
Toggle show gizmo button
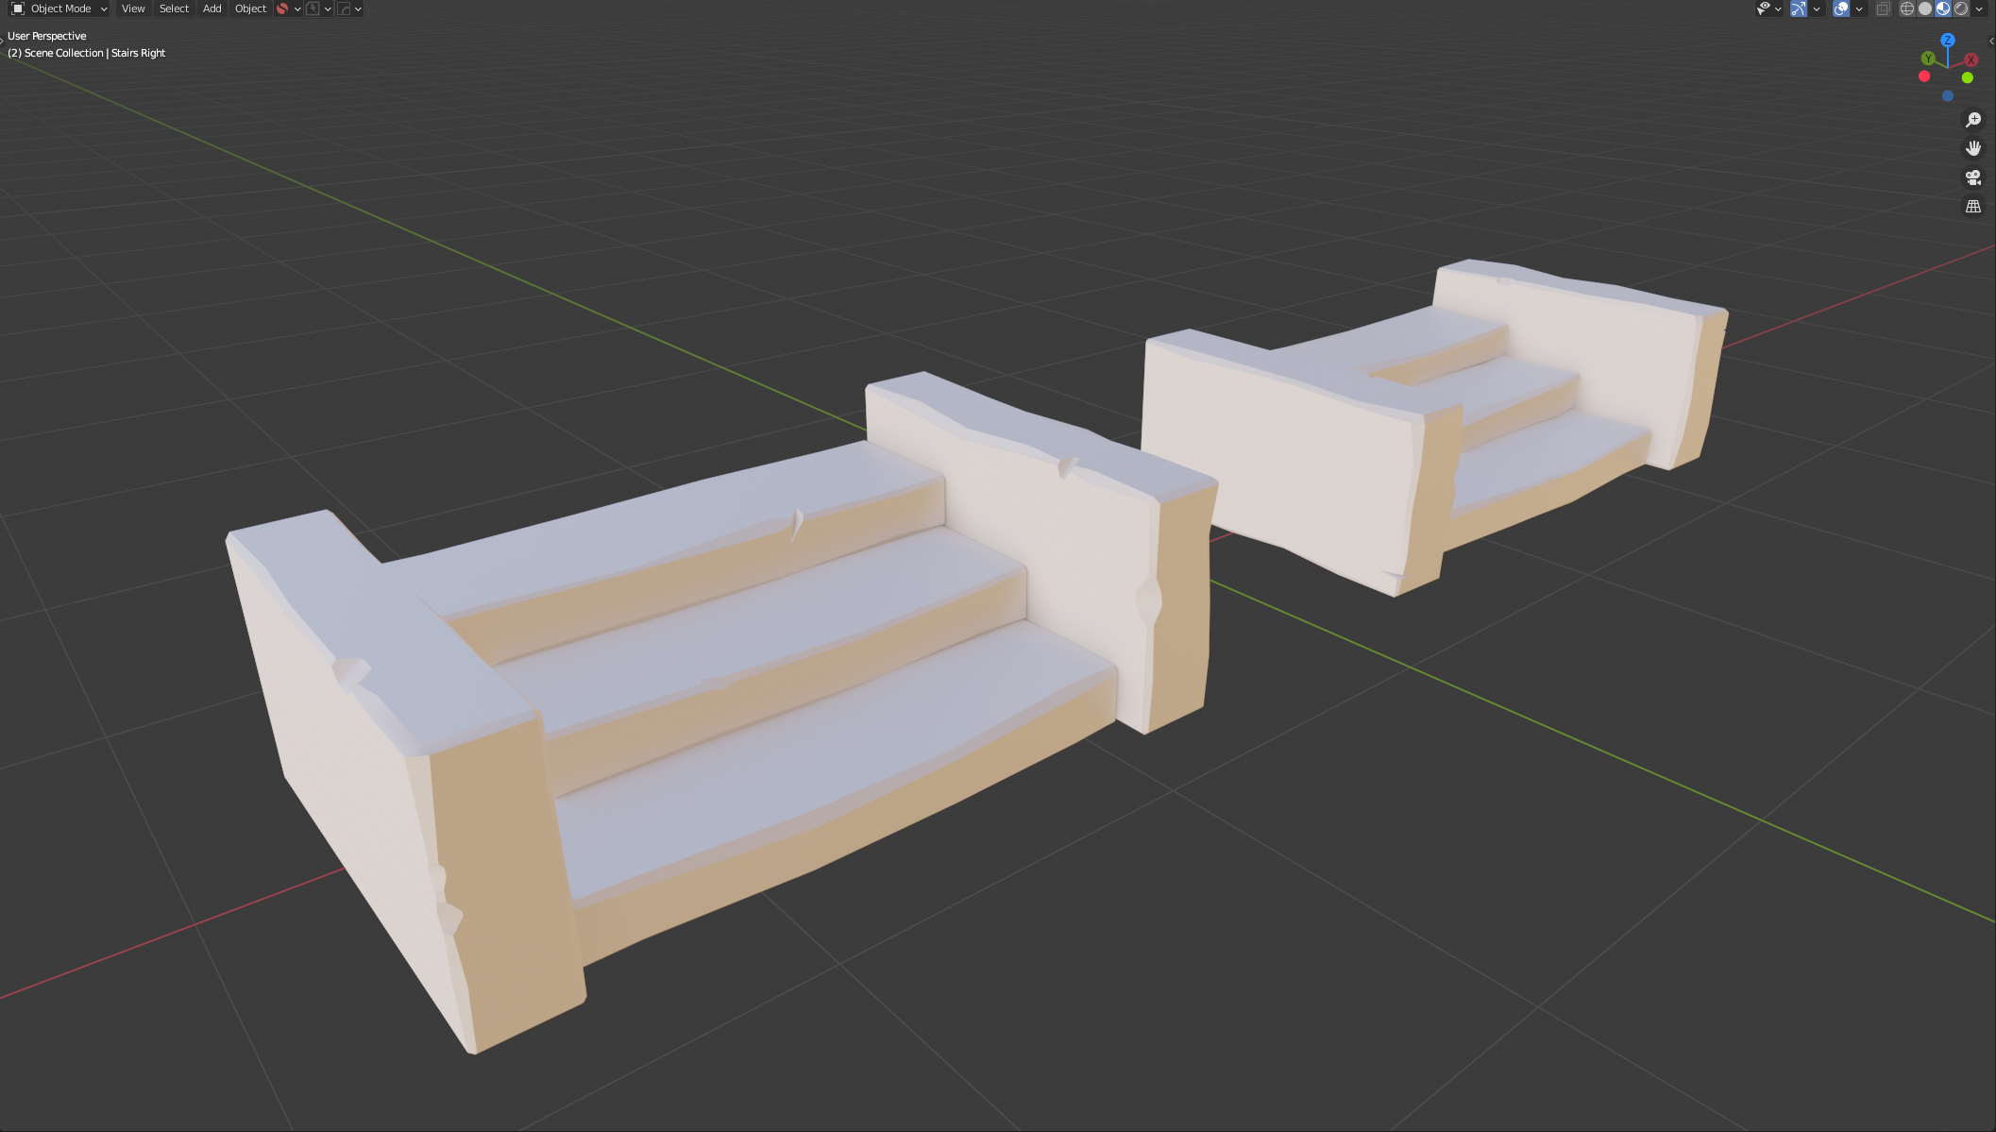(1799, 8)
